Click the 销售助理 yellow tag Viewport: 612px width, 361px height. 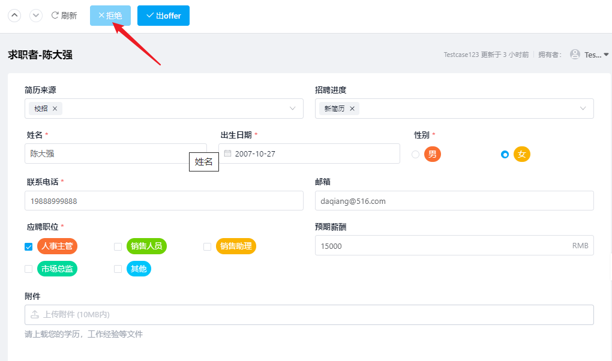pyautogui.click(x=236, y=246)
